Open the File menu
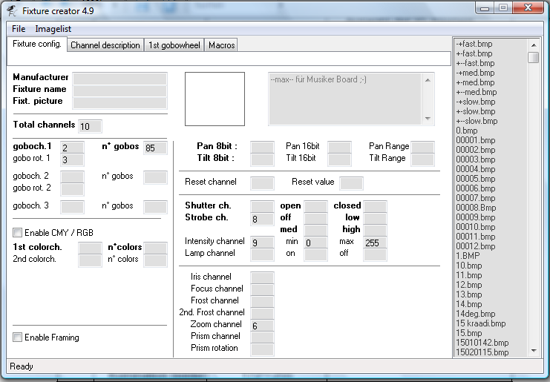This screenshot has height=382, width=550. [x=19, y=29]
